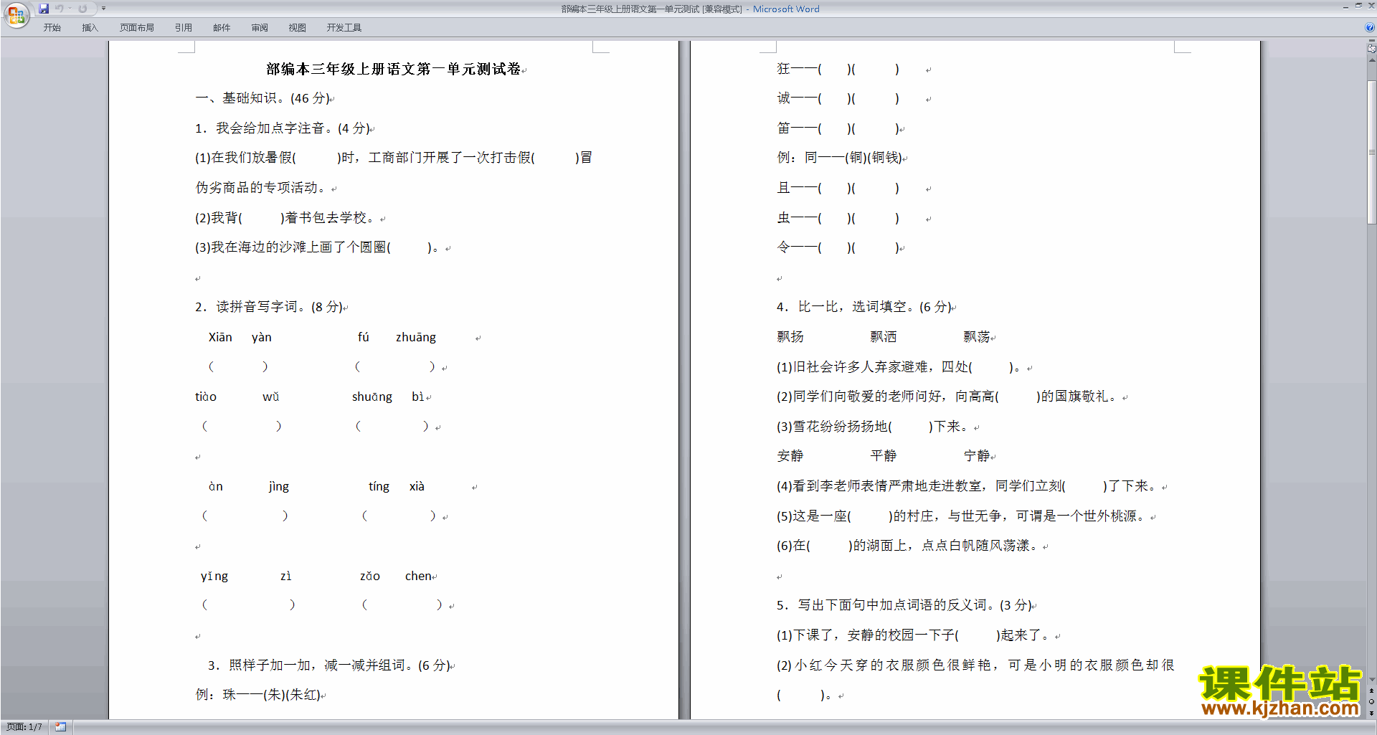Click the line 诚——( )( )

tap(838, 98)
